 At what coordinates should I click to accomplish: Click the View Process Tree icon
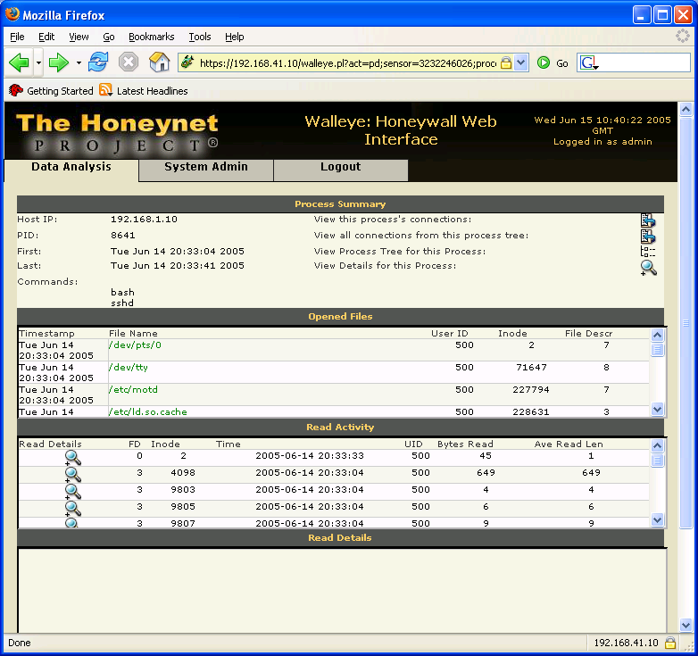coord(648,252)
